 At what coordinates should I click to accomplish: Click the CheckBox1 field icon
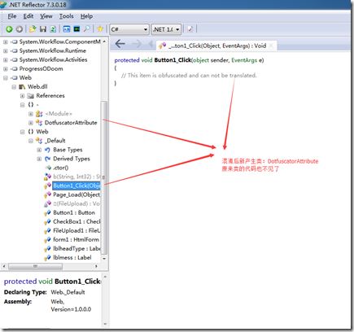coord(47,221)
